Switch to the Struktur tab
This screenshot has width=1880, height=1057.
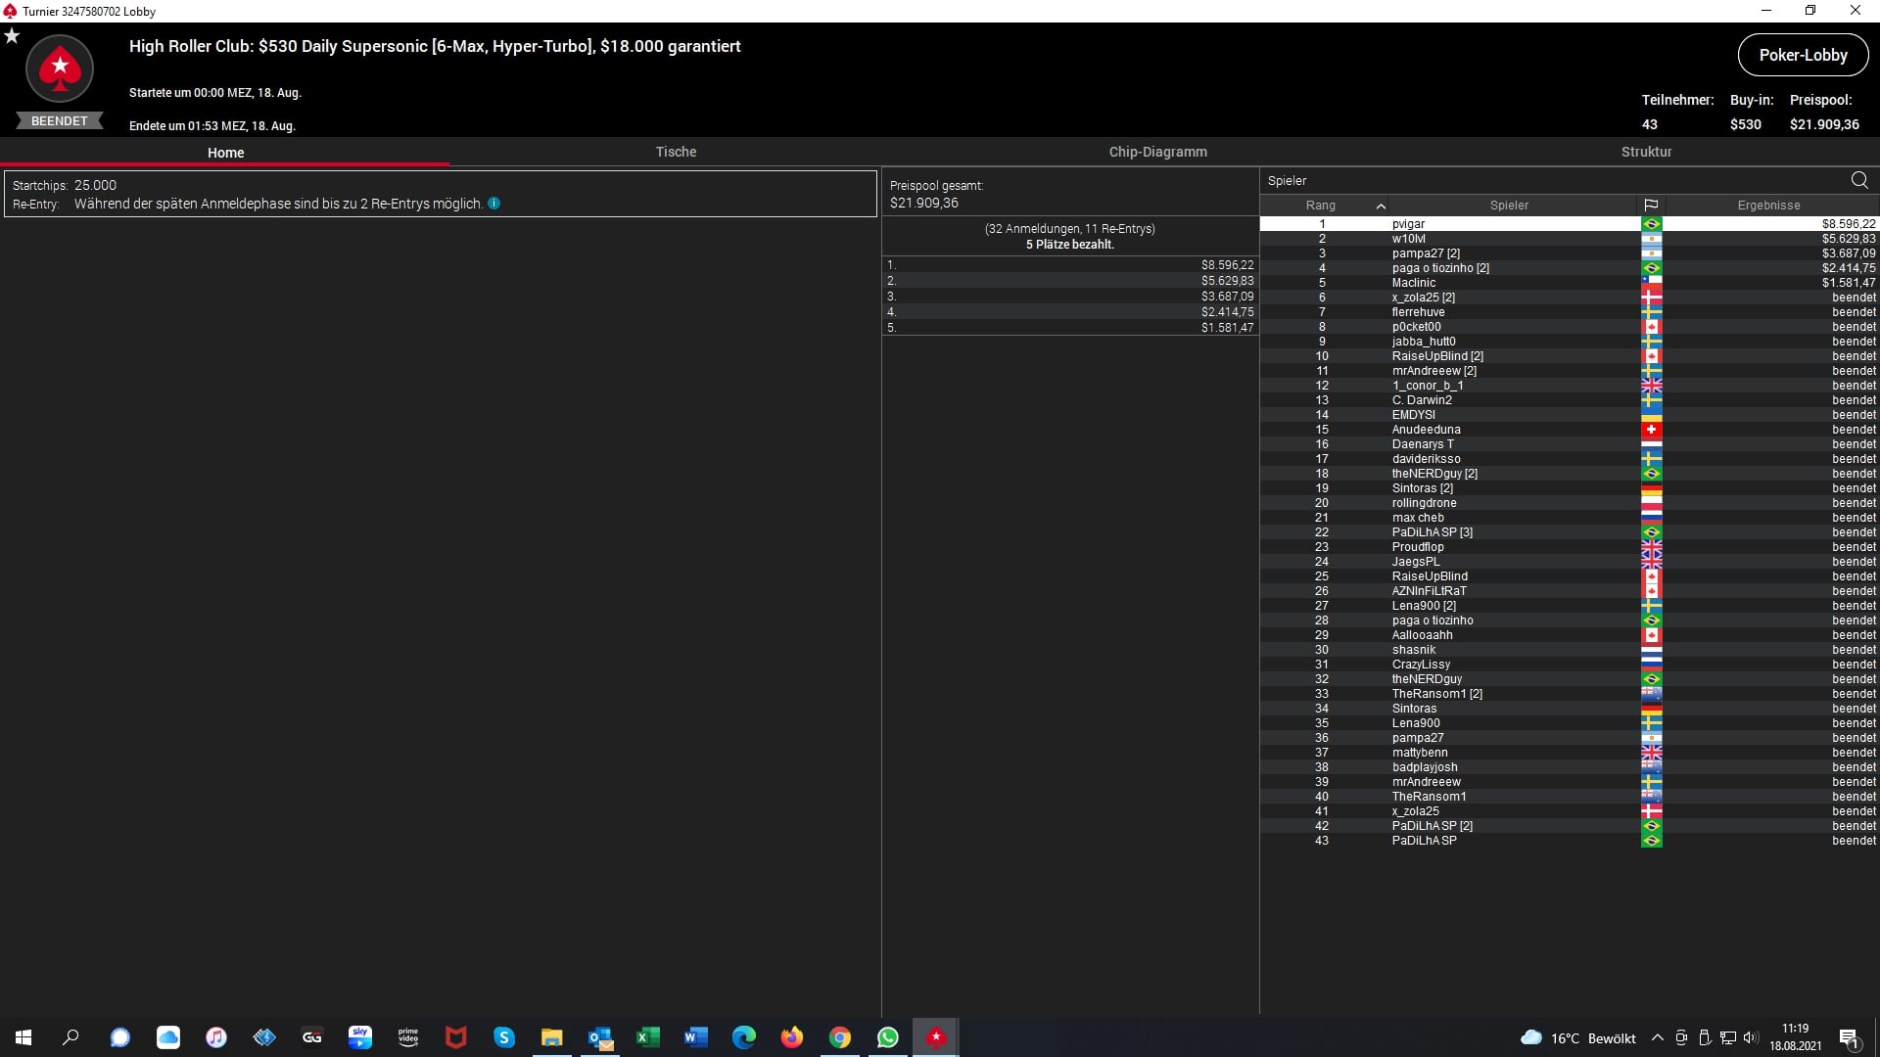click(1646, 152)
